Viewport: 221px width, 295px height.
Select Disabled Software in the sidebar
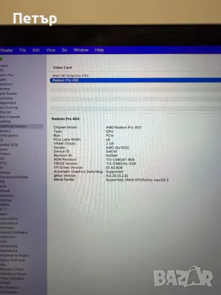click(x=14, y=232)
